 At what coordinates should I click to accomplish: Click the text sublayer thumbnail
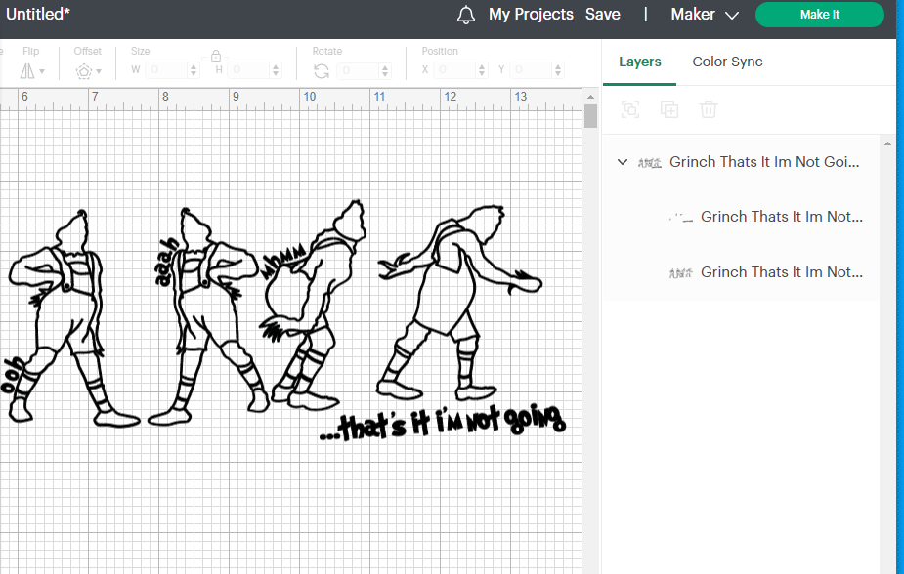(x=681, y=217)
